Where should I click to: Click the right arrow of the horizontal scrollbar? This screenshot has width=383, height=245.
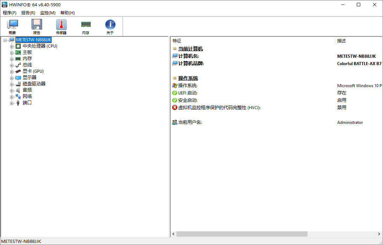point(379,234)
